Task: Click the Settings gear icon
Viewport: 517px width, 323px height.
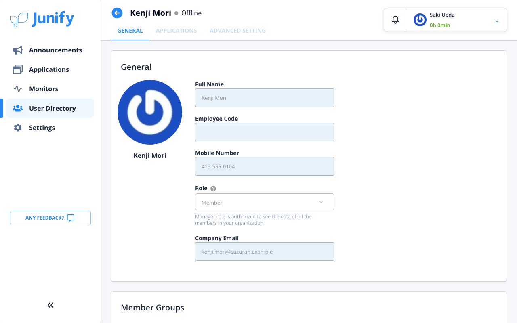Action: (18, 128)
